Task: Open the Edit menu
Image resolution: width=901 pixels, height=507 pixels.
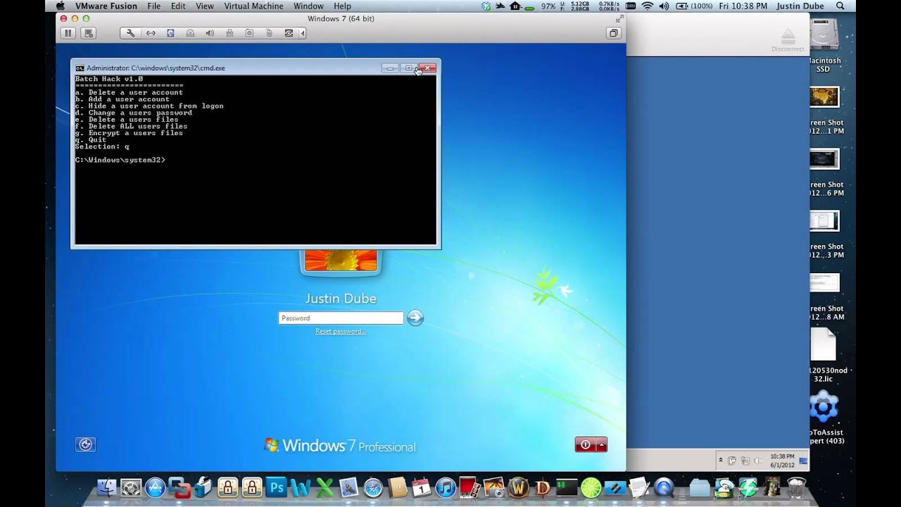Action: tap(178, 6)
